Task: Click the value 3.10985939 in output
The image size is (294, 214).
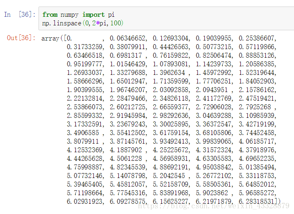Action: click(256, 116)
